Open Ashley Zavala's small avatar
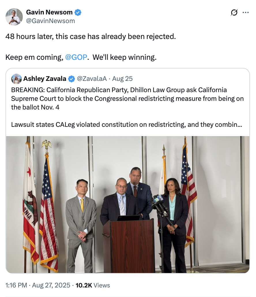 (16, 79)
